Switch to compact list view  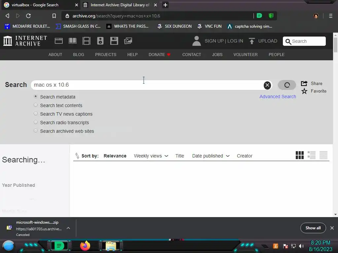coord(323,155)
